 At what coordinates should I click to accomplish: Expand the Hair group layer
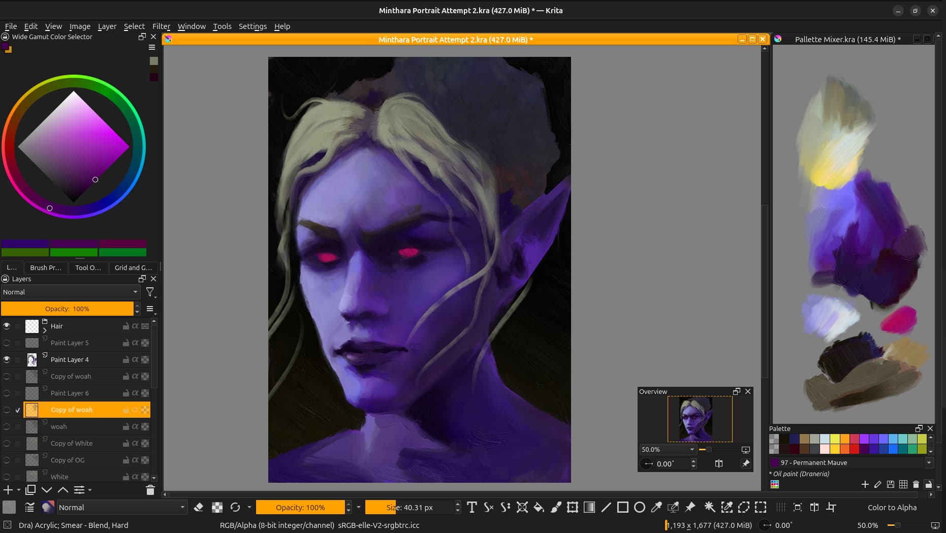(45, 330)
